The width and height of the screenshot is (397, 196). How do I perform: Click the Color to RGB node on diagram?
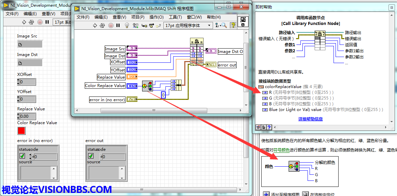[x=147, y=86]
